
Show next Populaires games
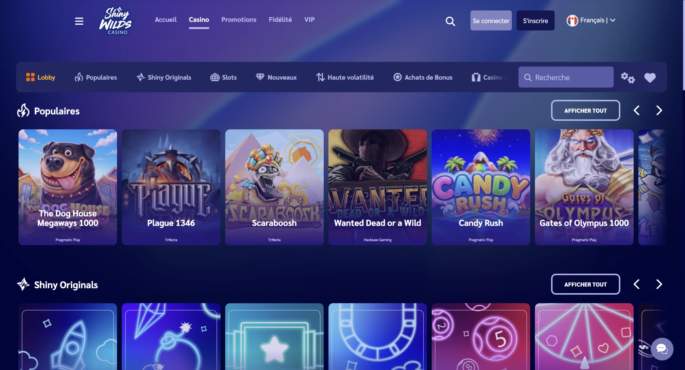[x=659, y=110]
